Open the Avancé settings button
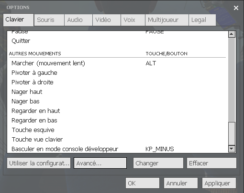Viewport: 244px width, 193px height. click(x=100, y=163)
